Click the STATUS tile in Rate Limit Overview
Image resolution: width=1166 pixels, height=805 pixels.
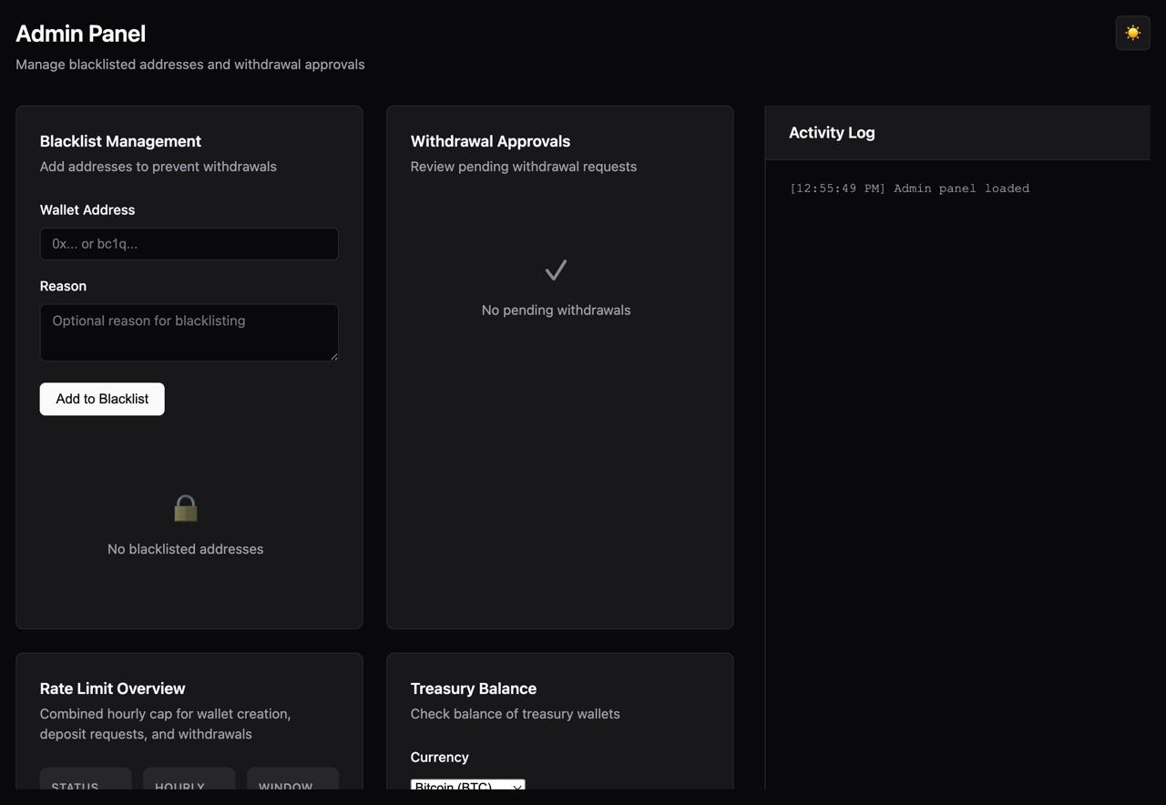coord(86,780)
